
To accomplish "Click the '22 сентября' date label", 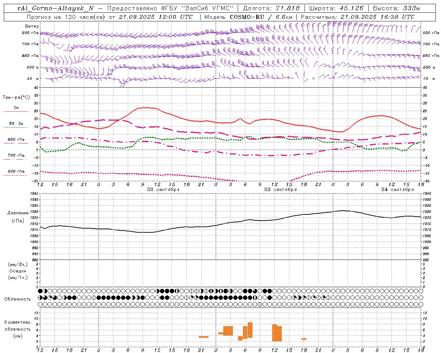I will (163, 190).
